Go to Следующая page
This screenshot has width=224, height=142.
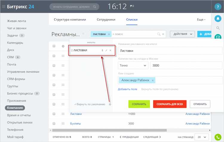(152, 137)
